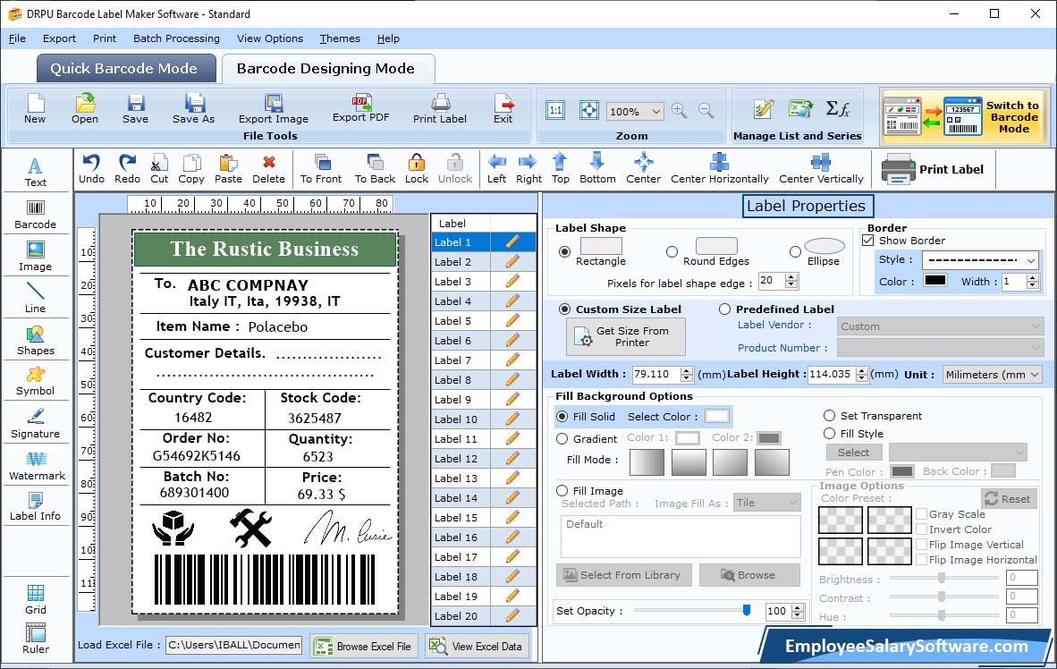
Task: Click the Save As icon
Action: [193, 109]
